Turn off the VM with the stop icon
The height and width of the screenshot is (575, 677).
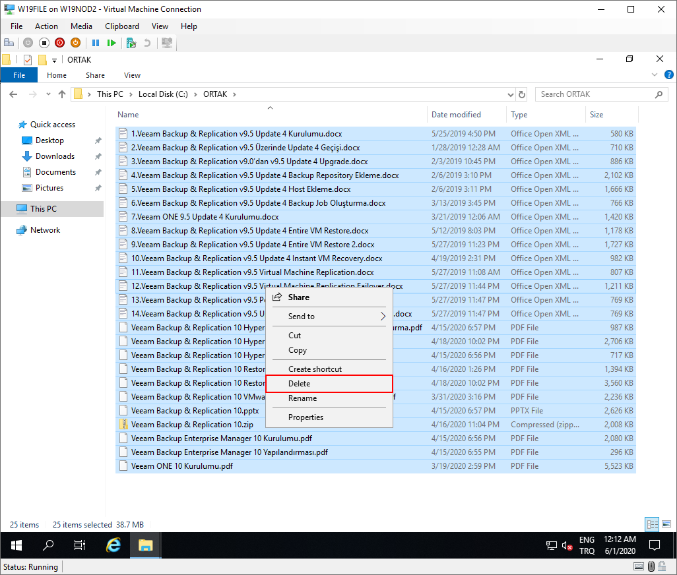[44, 43]
